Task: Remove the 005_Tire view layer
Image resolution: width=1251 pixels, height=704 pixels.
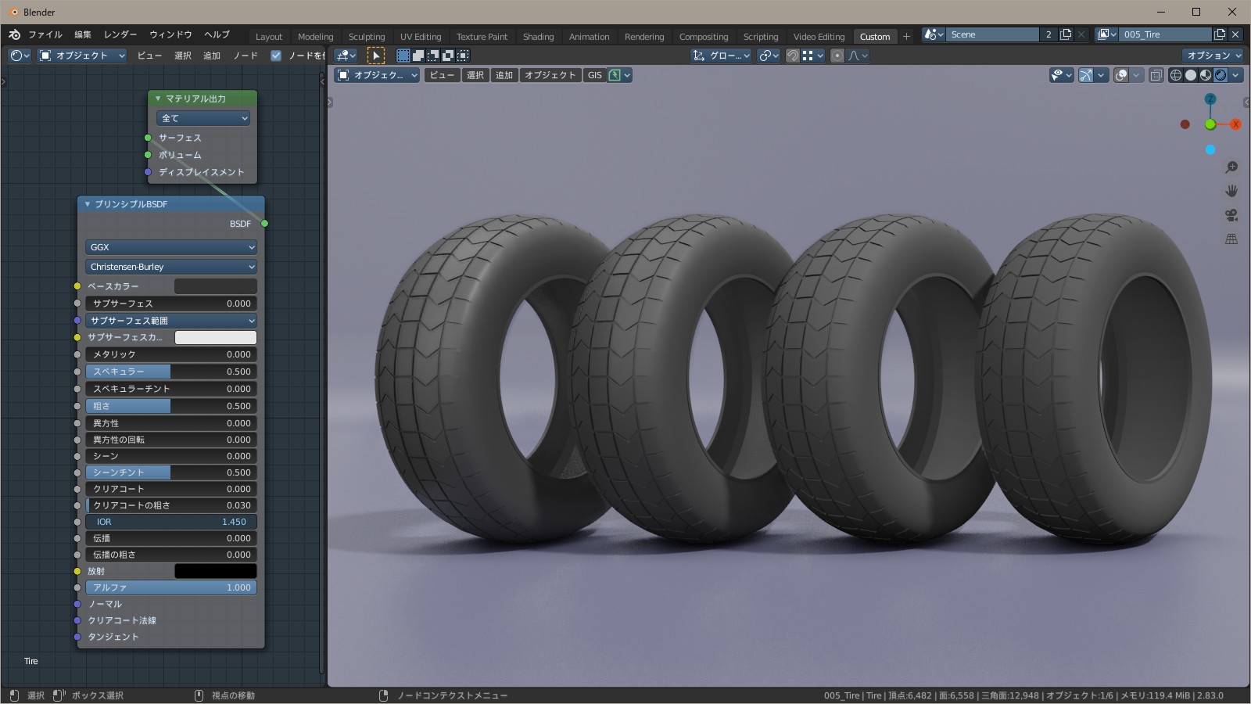Action: click(x=1235, y=34)
